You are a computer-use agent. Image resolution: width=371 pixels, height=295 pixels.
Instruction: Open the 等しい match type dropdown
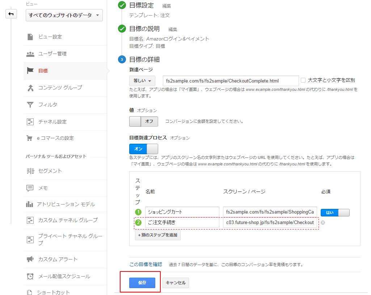[x=142, y=81]
